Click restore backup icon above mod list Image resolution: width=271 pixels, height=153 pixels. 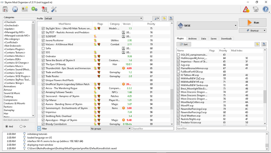[x=164, y=18]
